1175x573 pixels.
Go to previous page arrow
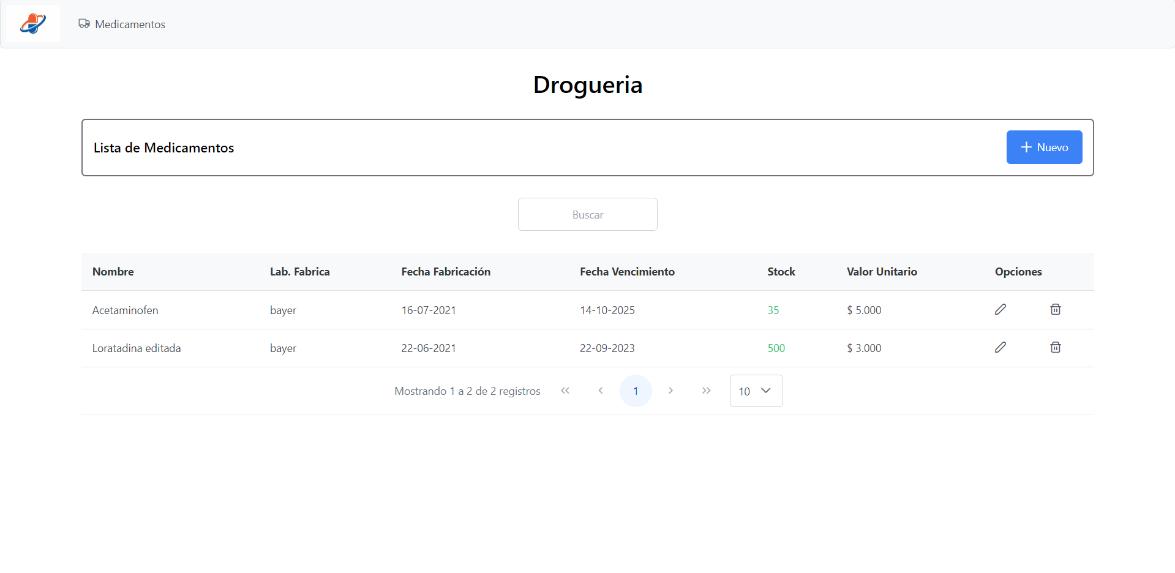(x=600, y=391)
